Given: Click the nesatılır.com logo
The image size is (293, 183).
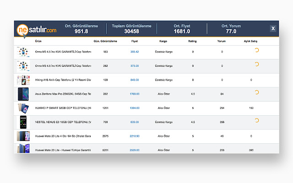Looking at the screenshot, I should pyautogui.click(x=37, y=30).
